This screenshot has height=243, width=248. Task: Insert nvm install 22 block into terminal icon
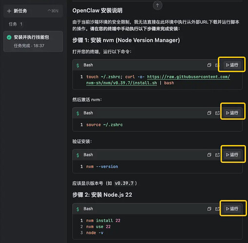pyautogui.click(x=217, y=209)
